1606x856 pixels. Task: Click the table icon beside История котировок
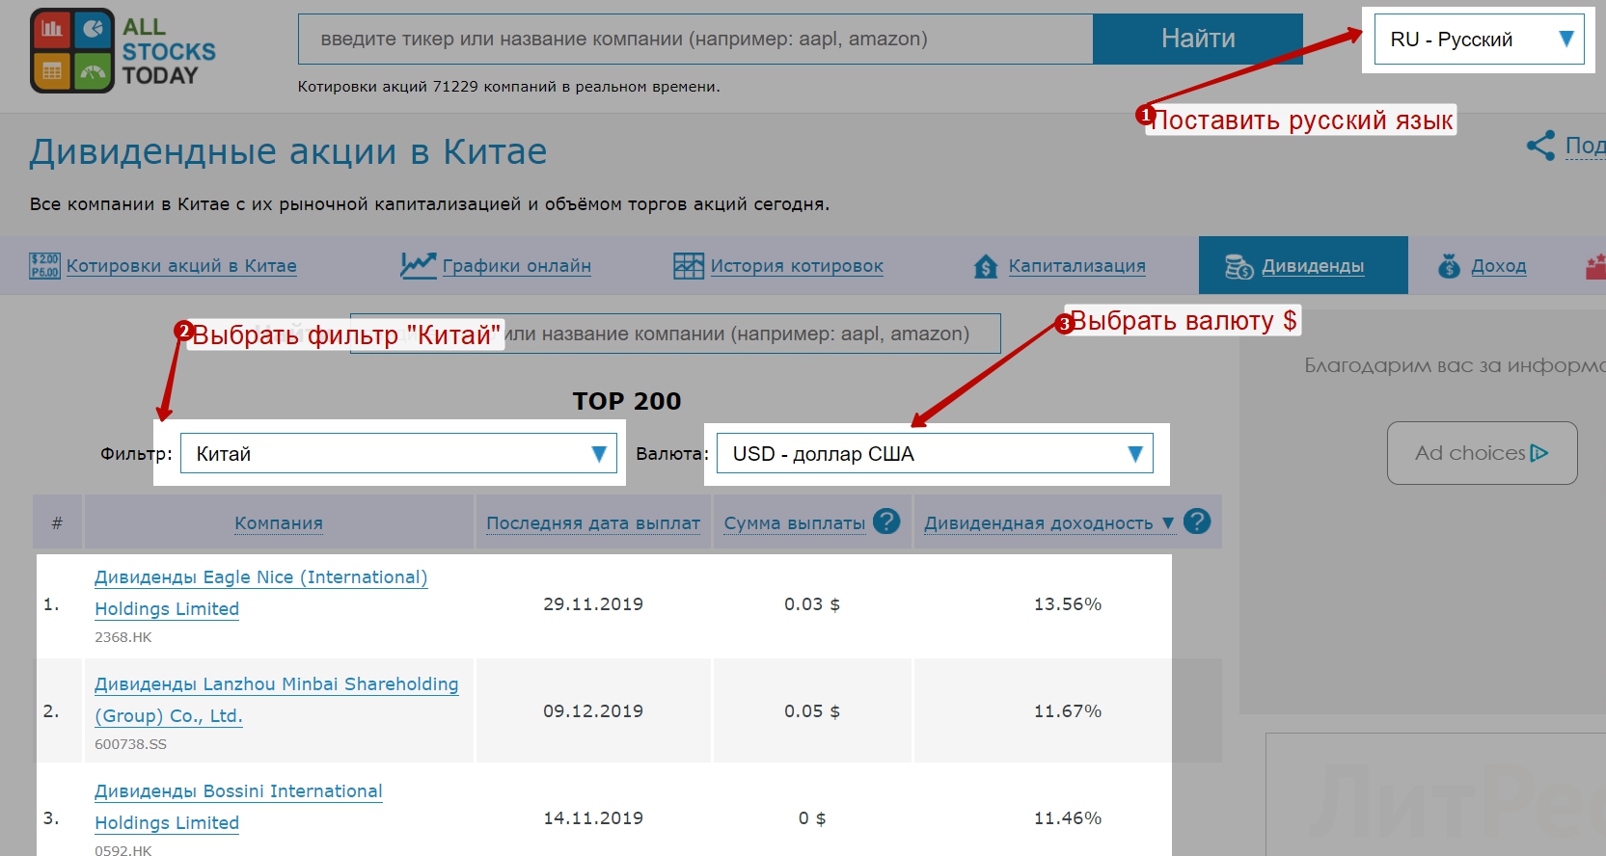coord(688,266)
